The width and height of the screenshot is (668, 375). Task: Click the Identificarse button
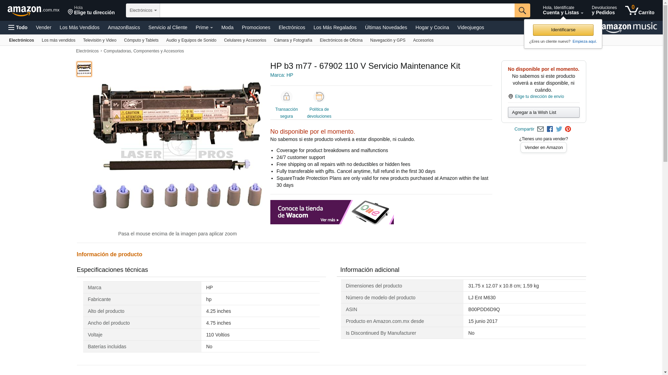(563, 30)
